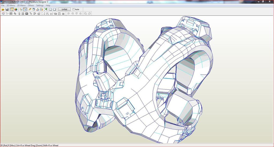Open the Help menu
The image size is (274, 147).
click(48, 5)
